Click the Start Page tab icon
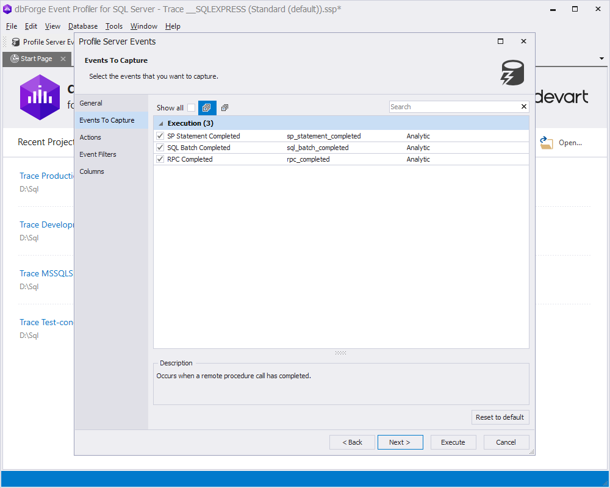Viewport: 610px width, 488px height. 15,59
